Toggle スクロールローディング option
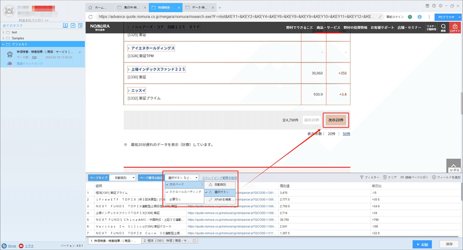This screenshot has height=250, width=463. (184, 192)
